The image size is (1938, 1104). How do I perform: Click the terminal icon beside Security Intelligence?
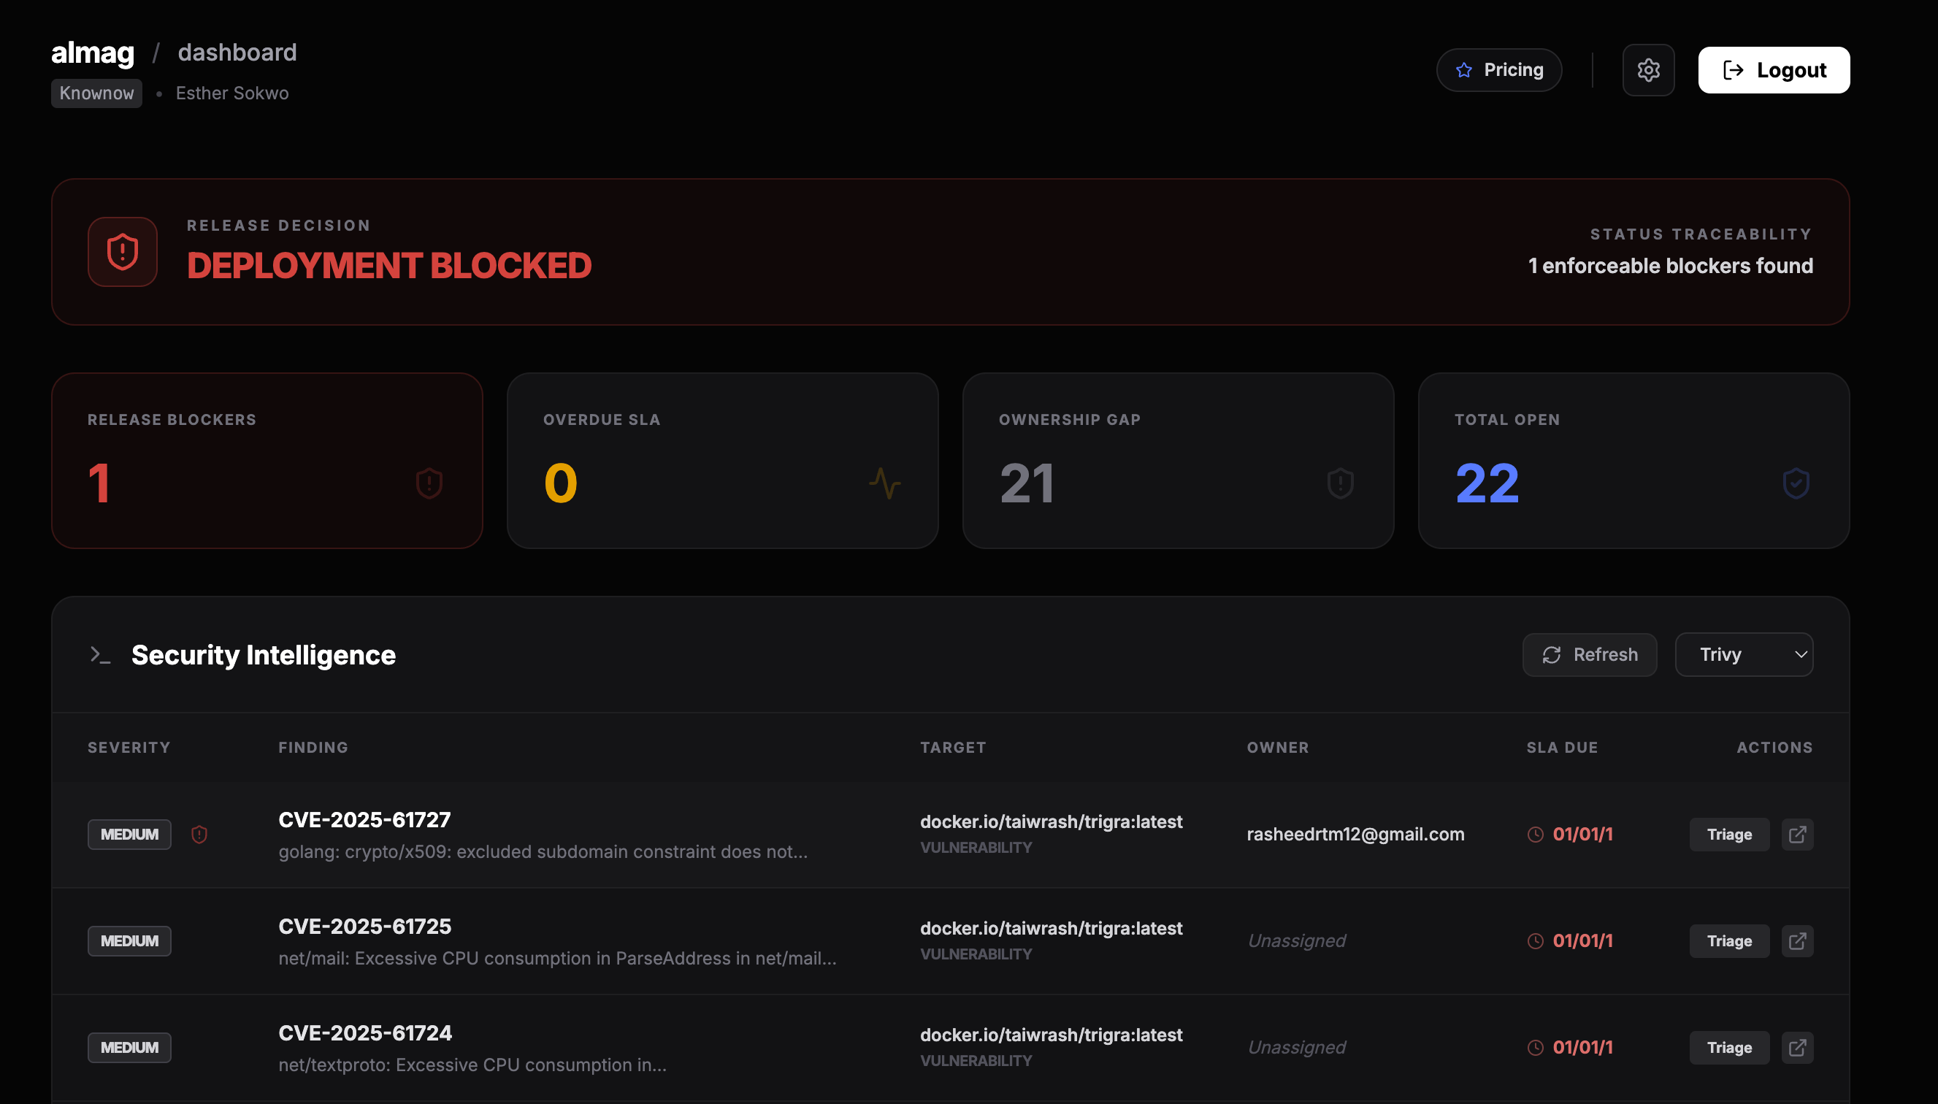pyautogui.click(x=99, y=654)
